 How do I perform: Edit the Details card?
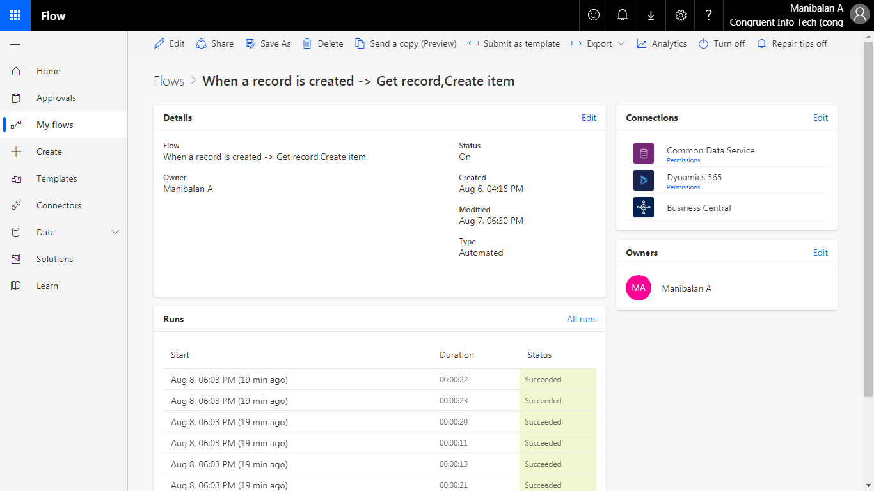pyautogui.click(x=589, y=118)
